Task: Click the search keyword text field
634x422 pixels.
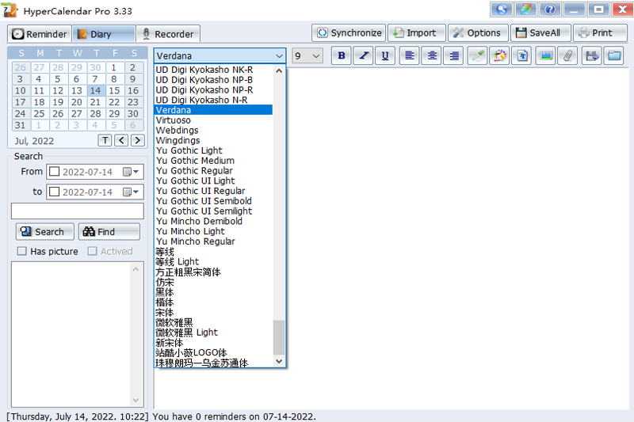Action: point(77,211)
